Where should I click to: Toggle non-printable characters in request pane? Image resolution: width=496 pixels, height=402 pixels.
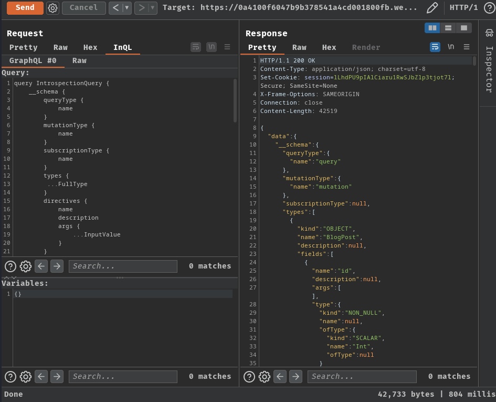point(212,47)
